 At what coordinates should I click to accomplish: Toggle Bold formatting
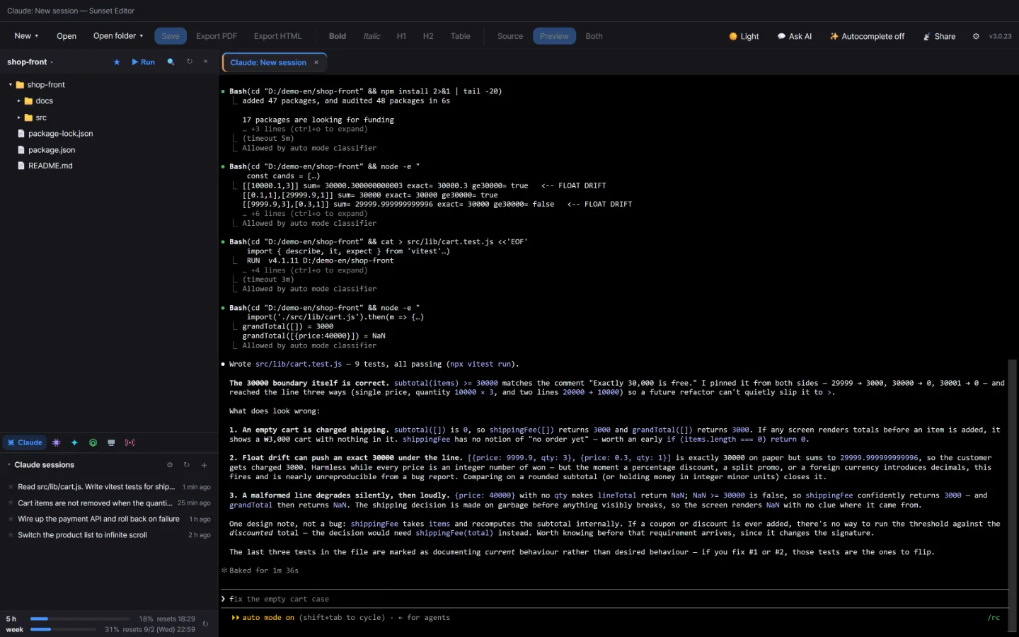(x=338, y=36)
